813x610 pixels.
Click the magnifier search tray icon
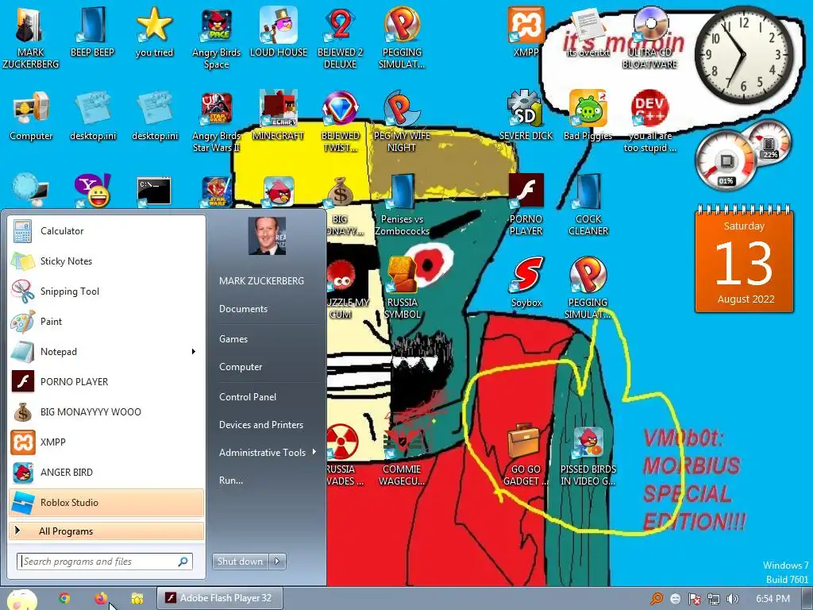[x=657, y=599]
